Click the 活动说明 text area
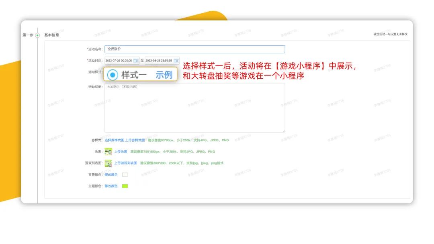Viewport: 434px width, 244px height. [194, 108]
